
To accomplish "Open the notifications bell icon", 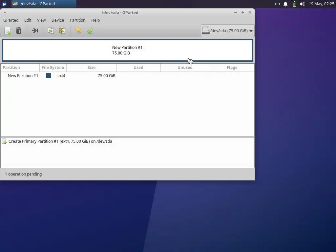I will point(285,4).
